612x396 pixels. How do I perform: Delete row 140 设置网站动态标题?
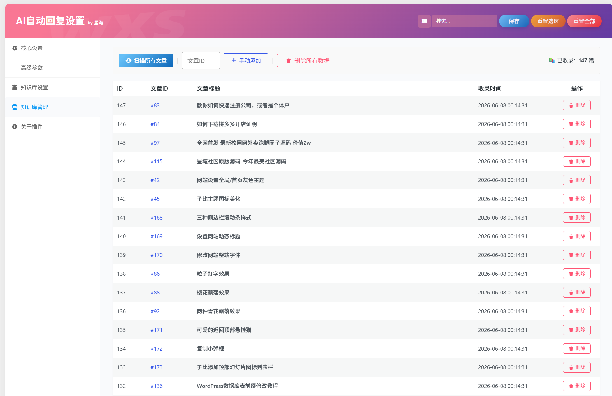(x=577, y=236)
